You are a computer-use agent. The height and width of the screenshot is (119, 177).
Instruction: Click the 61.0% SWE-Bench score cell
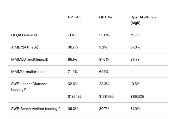coord(135,109)
